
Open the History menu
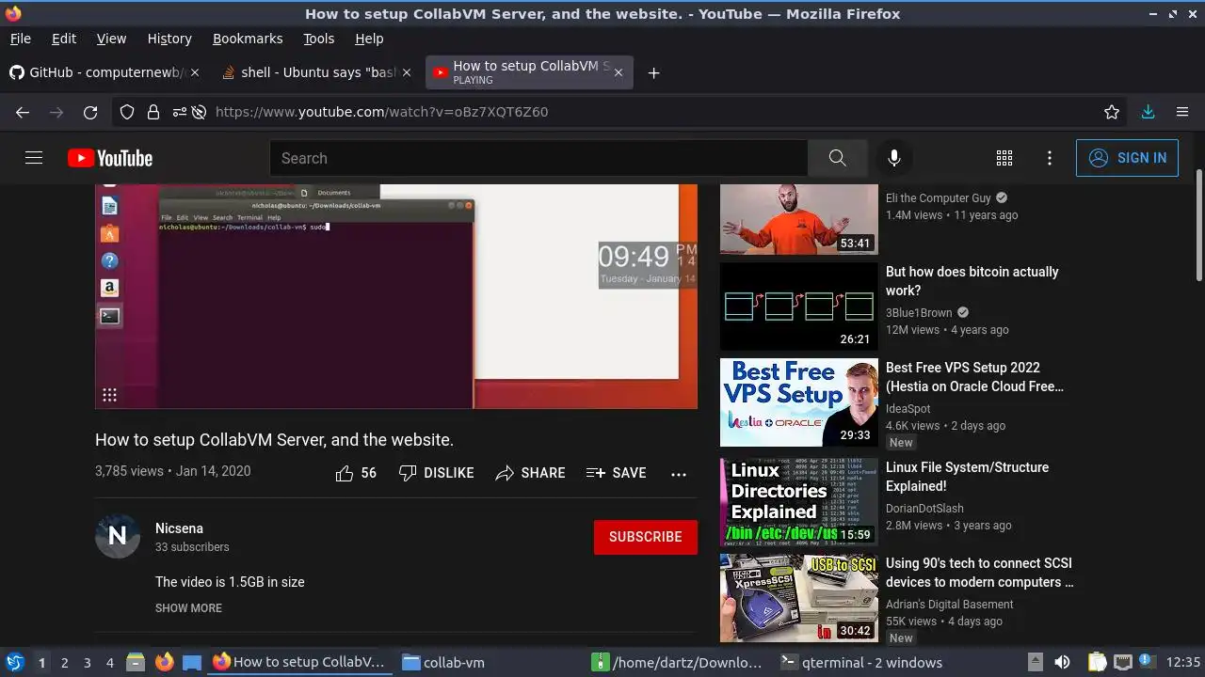[x=169, y=39]
